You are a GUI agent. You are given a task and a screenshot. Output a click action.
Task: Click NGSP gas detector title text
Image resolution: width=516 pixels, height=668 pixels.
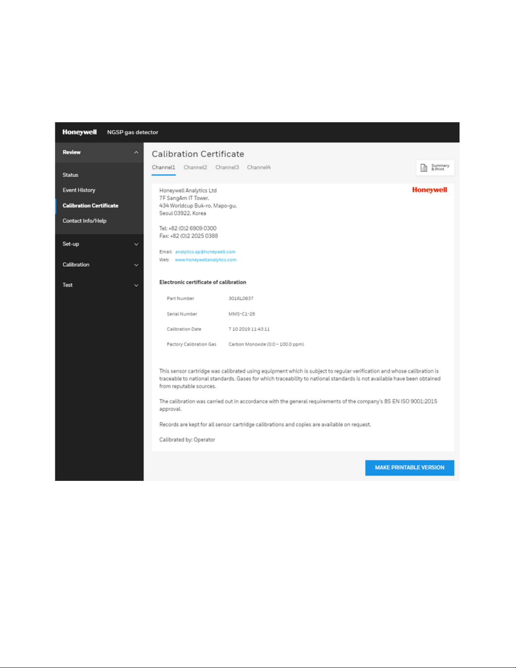point(133,132)
